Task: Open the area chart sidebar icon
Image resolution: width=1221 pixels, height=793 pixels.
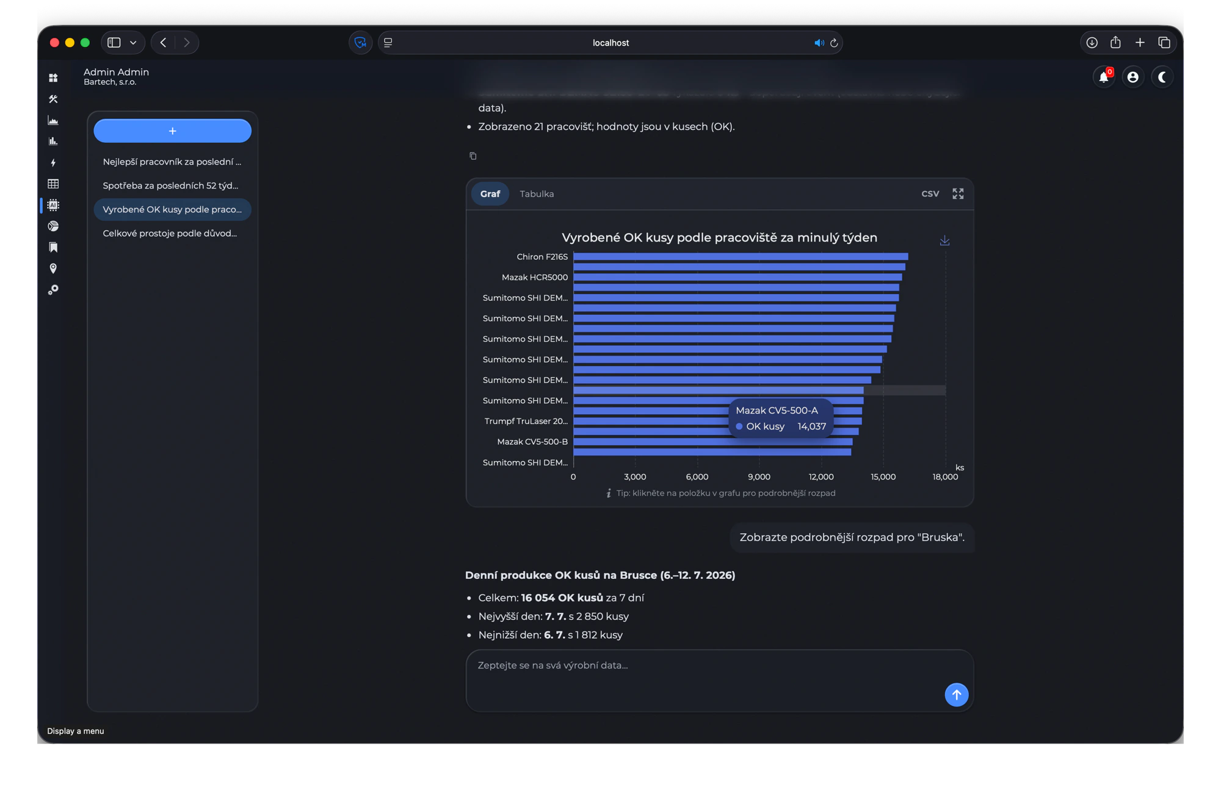Action: pos(53,120)
